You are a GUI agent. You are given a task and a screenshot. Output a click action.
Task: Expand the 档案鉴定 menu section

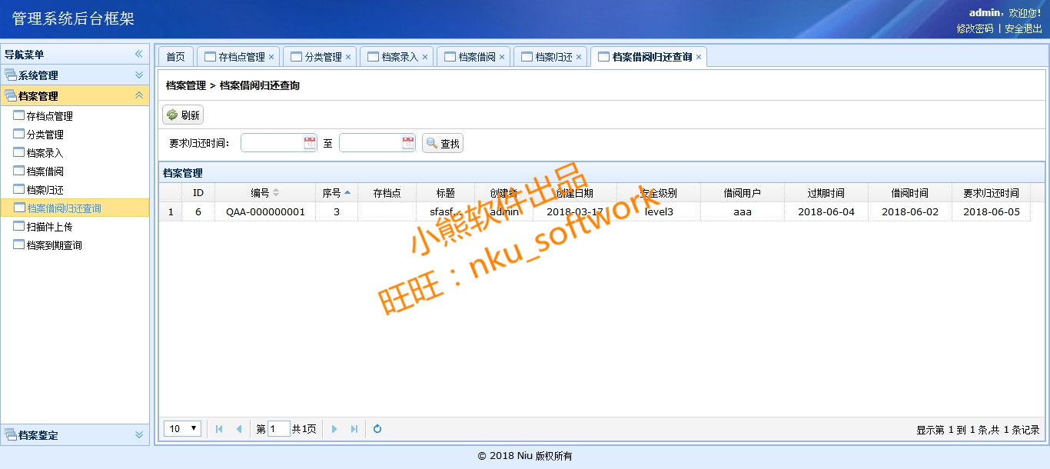pos(139,435)
